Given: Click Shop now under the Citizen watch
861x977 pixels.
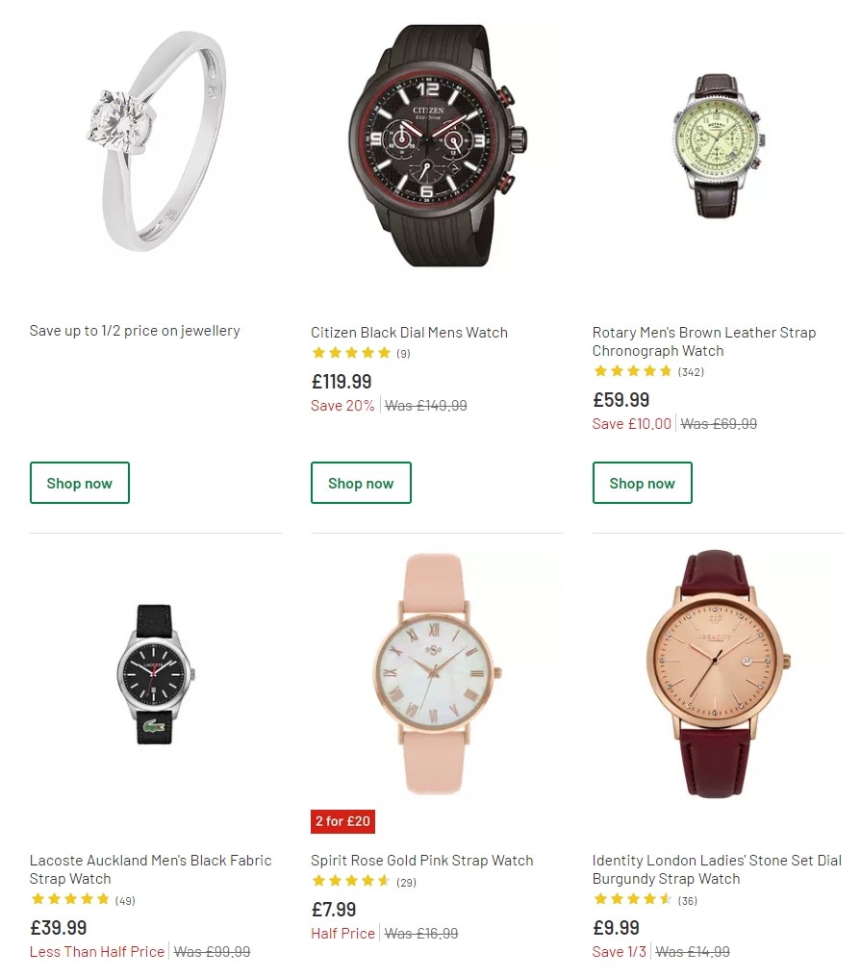Looking at the screenshot, I should click(x=361, y=483).
